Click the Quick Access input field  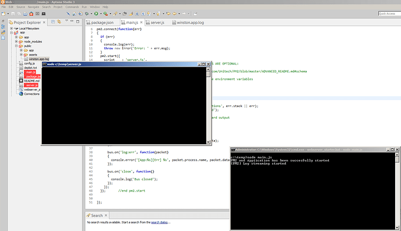pyautogui.click(x=389, y=13)
